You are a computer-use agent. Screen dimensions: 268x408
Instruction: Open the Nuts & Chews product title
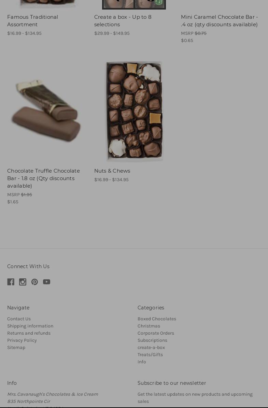coord(112,171)
